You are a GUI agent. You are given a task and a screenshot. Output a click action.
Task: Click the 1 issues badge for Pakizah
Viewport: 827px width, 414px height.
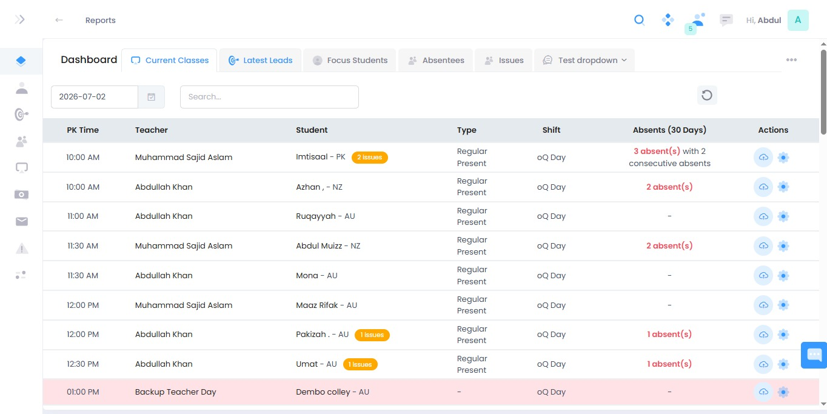(x=372, y=335)
